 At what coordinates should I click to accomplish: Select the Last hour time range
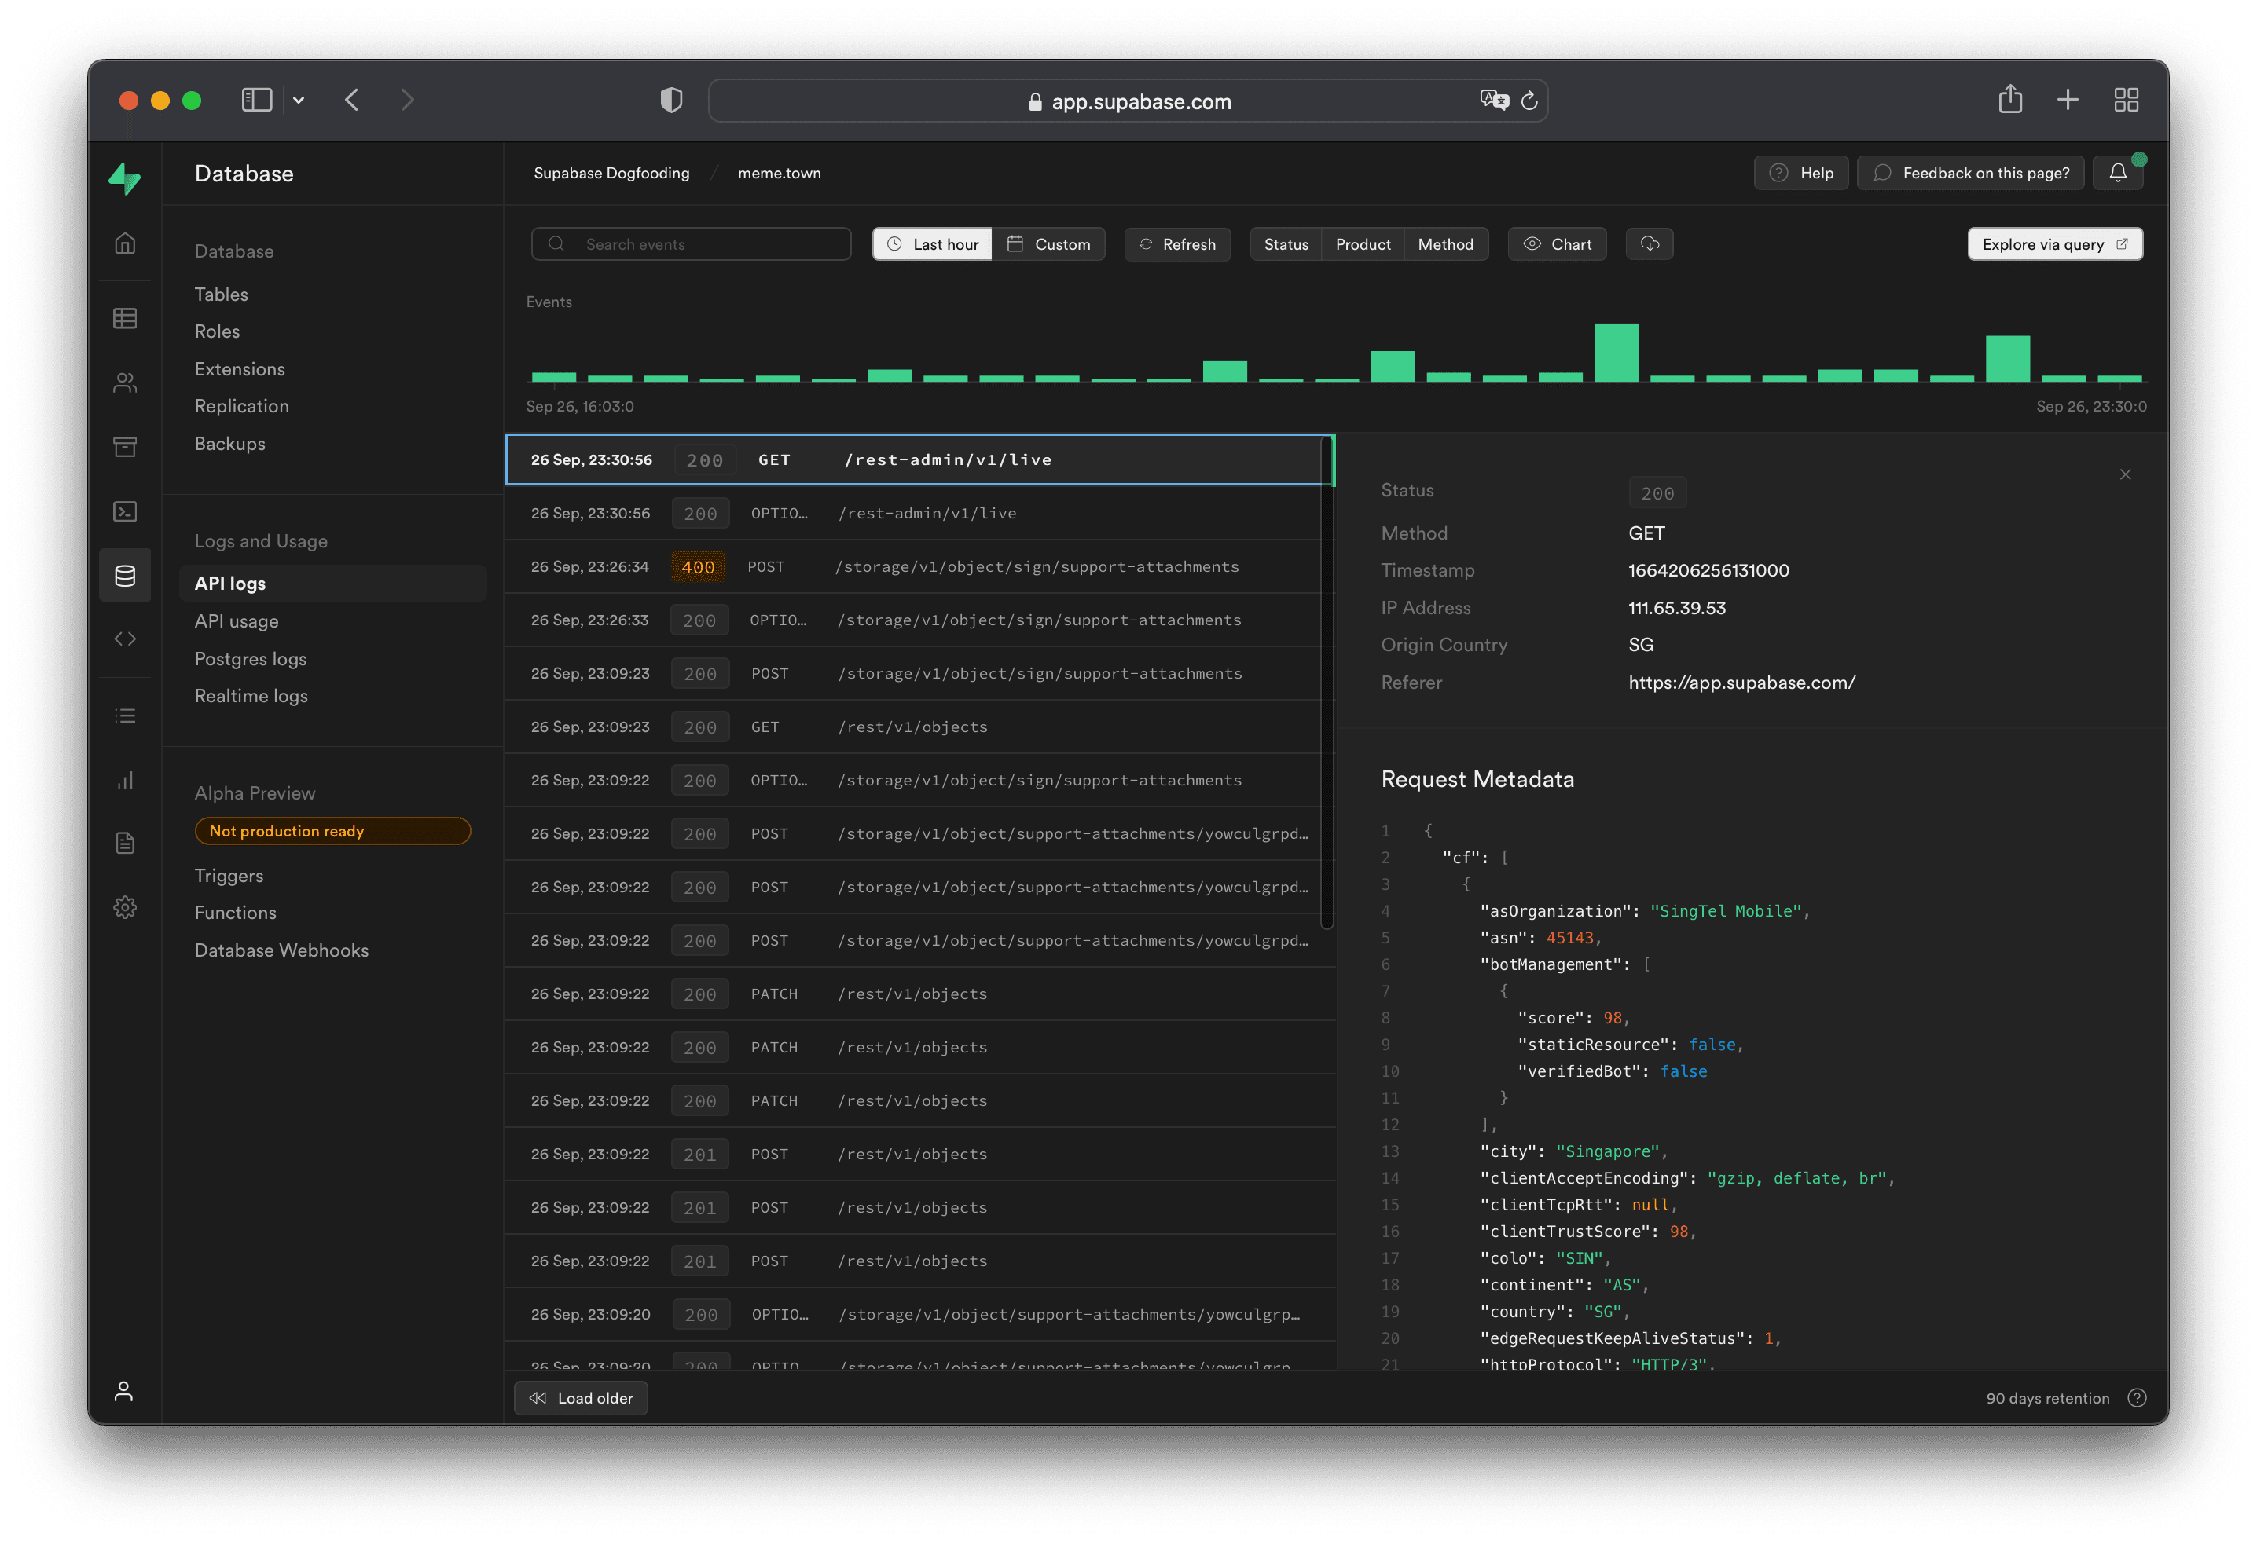click(932, 244)
